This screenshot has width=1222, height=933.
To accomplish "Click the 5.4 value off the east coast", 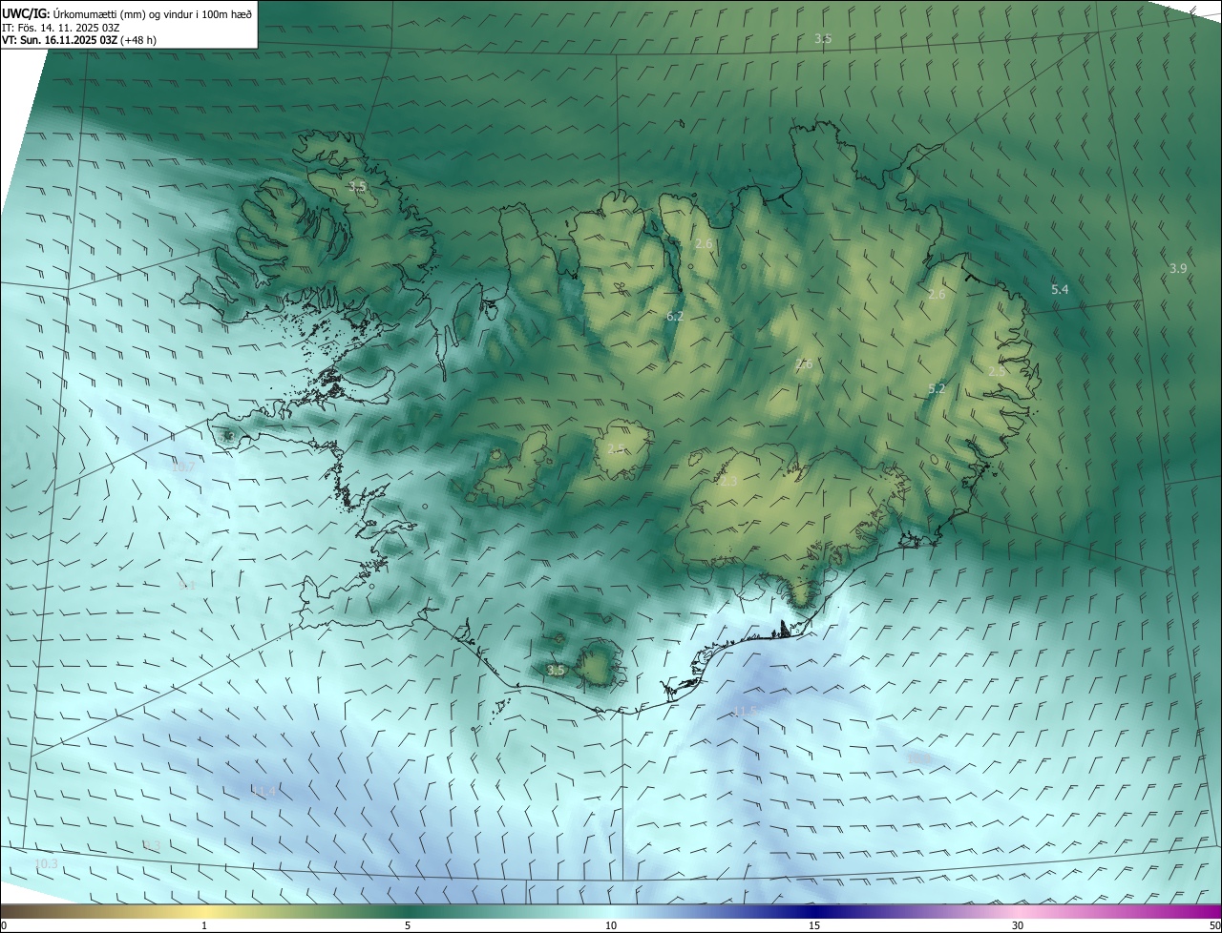I will [1060, 289].
